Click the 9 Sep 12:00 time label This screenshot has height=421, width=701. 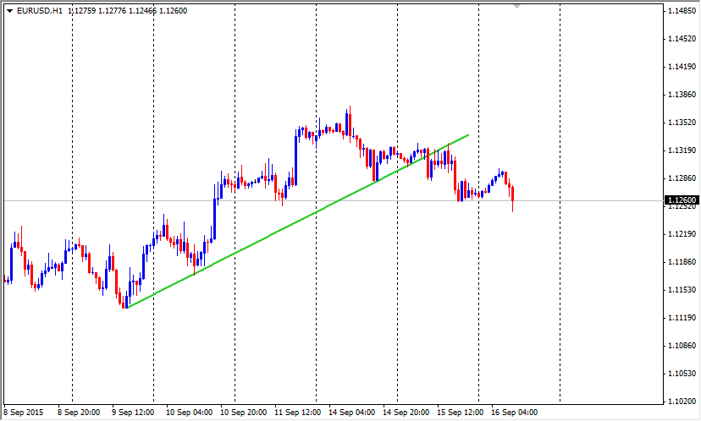133,412
